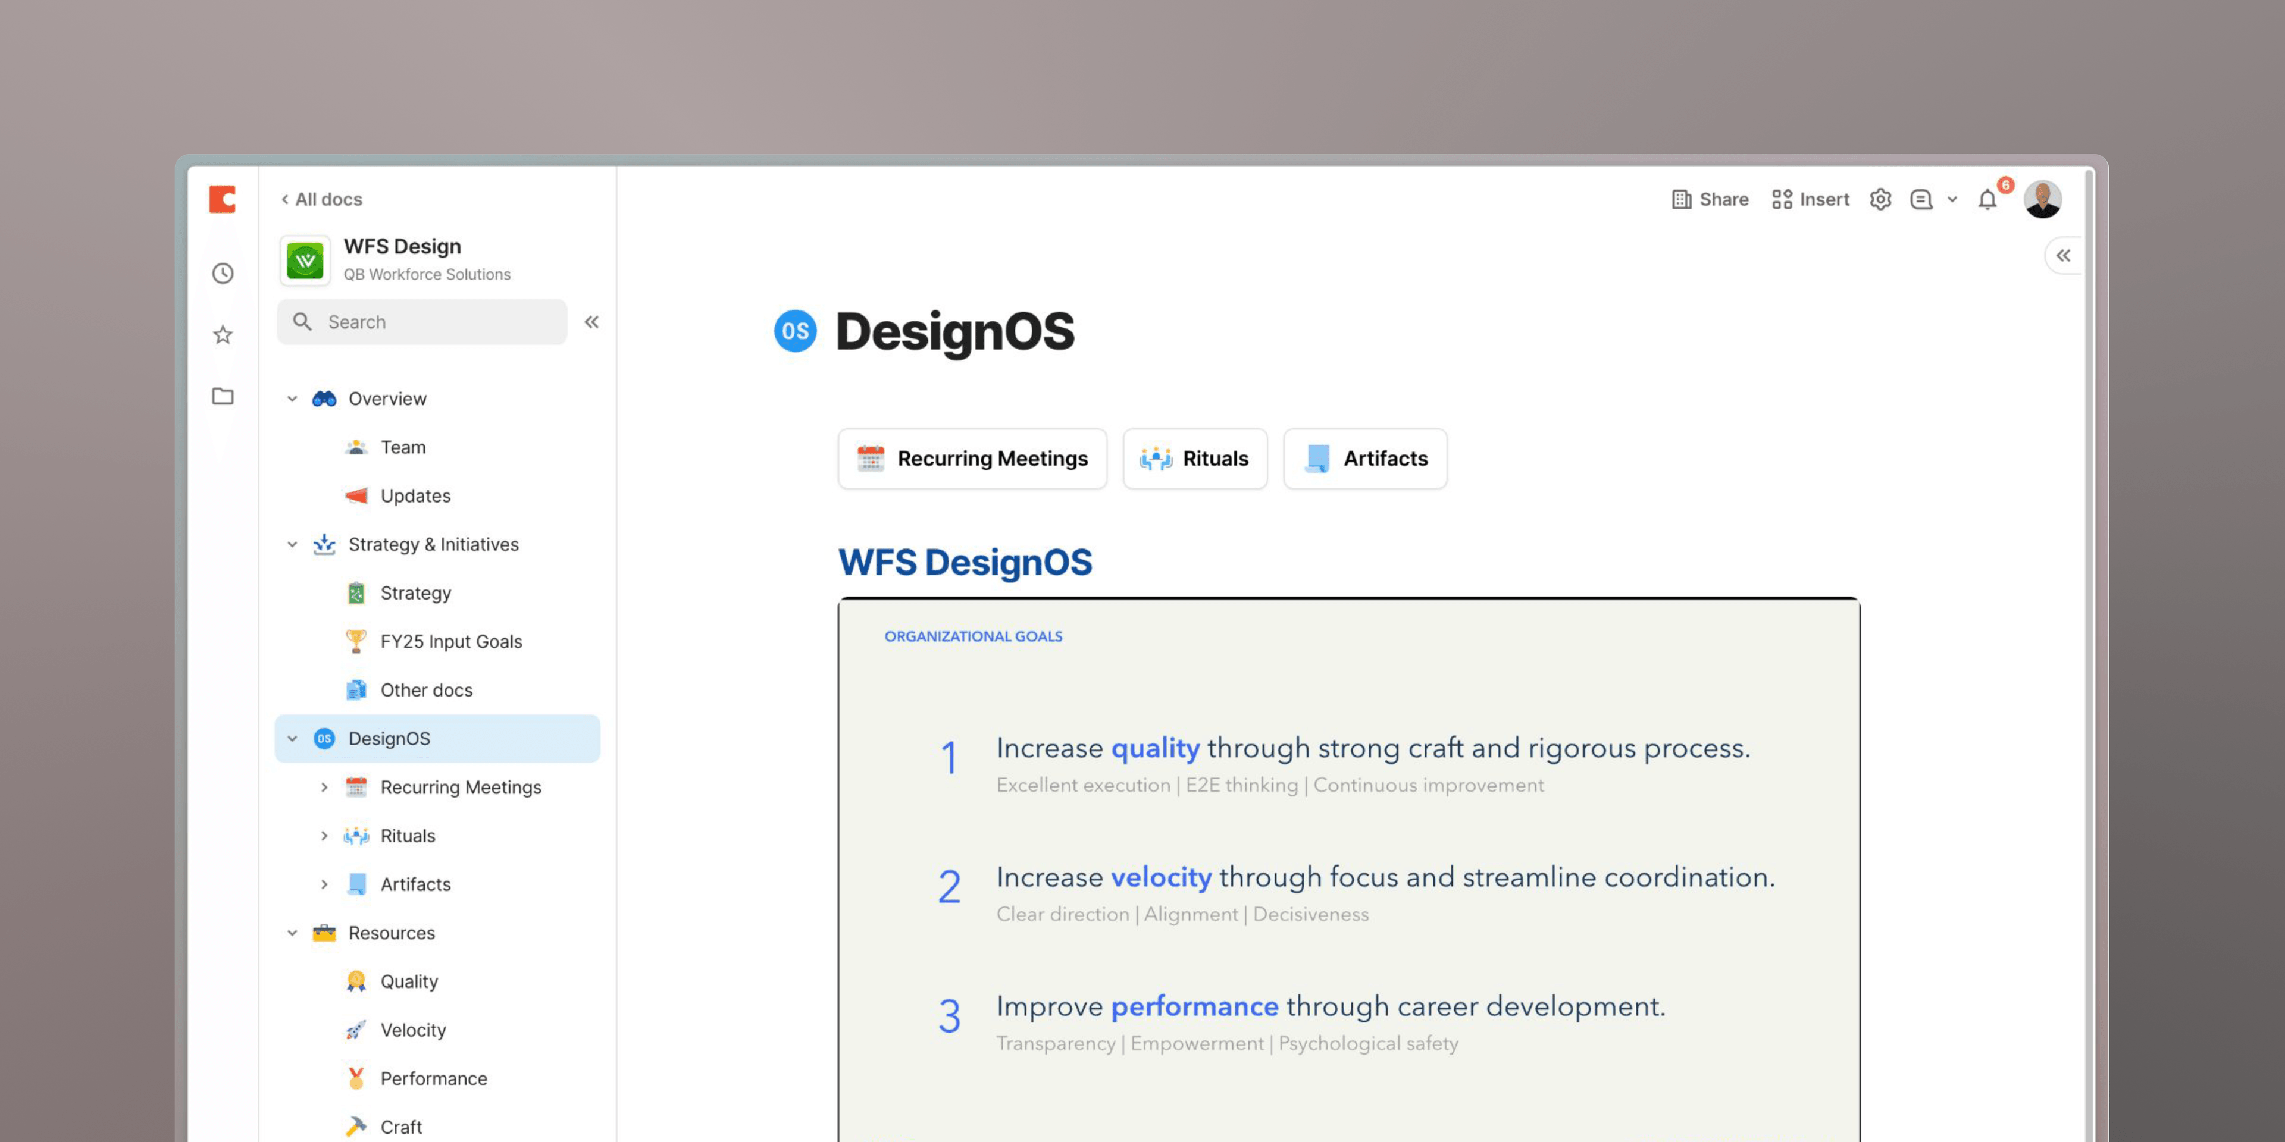Screen dimensions: 2285x1142
Task: Open dropdown arrow next to comments
Action: coord(1952,199)
